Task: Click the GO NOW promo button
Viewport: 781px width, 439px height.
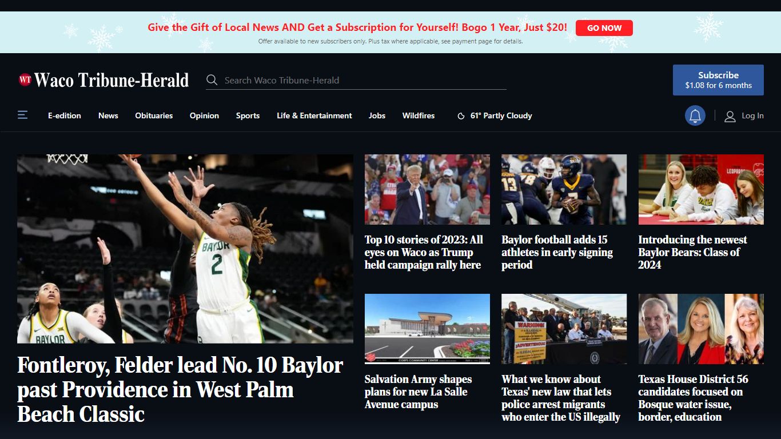Action: pyautogui.click(x=604, y=28)
